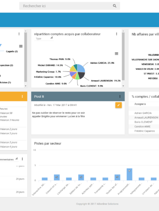Select 'Arnaud LAURENSON: 19.2%' pie label
The width and height of the screenshot is (159, 211).
106,81
